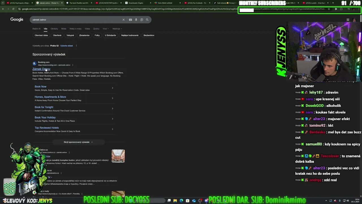Open File Explorer from the taskbar
The width and height of the screenshot is (362, 204).
[175, 201]
